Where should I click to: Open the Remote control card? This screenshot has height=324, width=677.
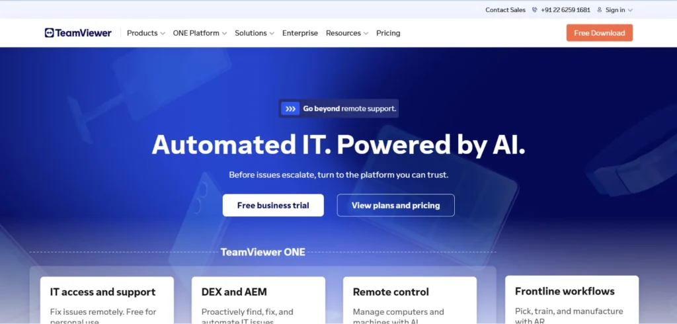(x=410, y=300)
